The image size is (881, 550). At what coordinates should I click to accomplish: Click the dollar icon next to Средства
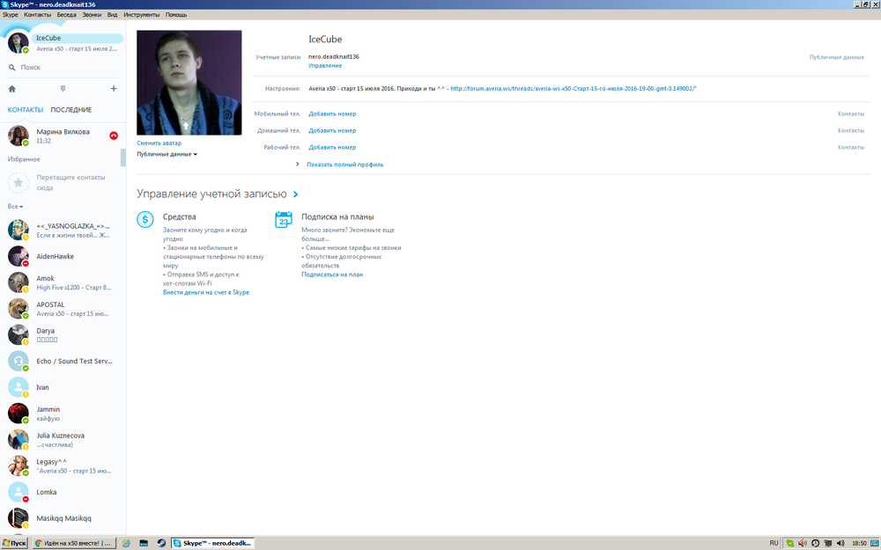[145, 220]
